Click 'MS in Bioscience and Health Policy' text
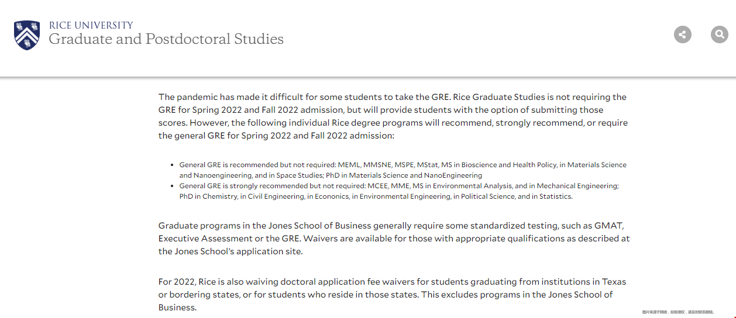The image size is (736, 318). click(x=499, y=165)
